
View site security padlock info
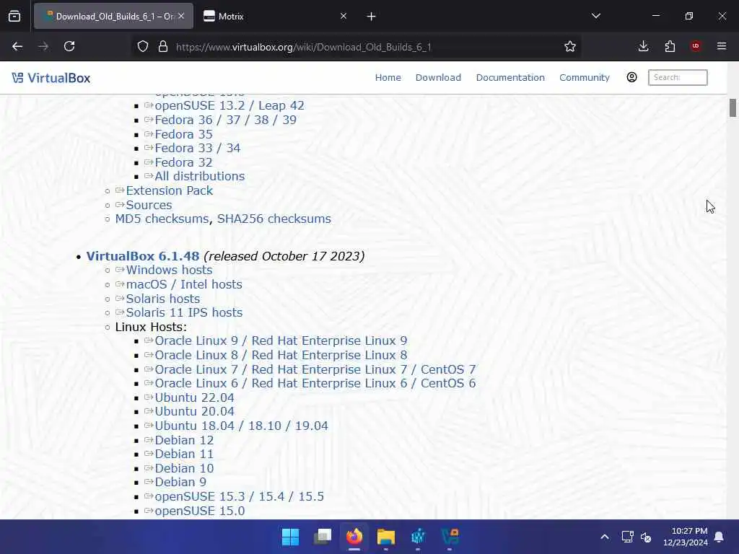(163, 46)
